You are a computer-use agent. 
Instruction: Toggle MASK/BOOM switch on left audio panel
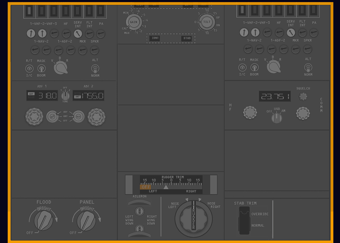click(x=41, y=68)
